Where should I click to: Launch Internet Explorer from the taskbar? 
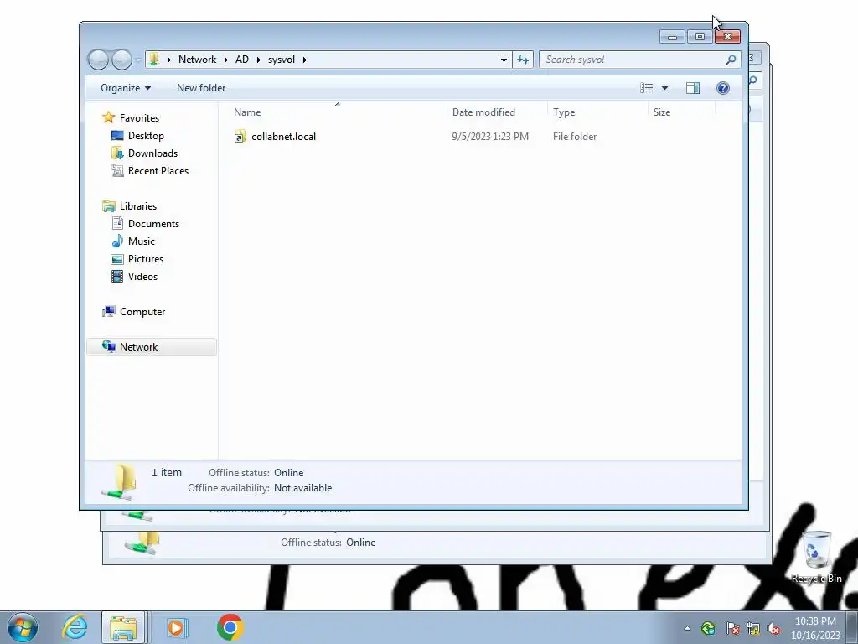(75, 627)
